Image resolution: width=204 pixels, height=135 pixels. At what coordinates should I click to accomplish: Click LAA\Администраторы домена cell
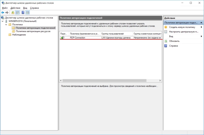click(x=116, y=38)
